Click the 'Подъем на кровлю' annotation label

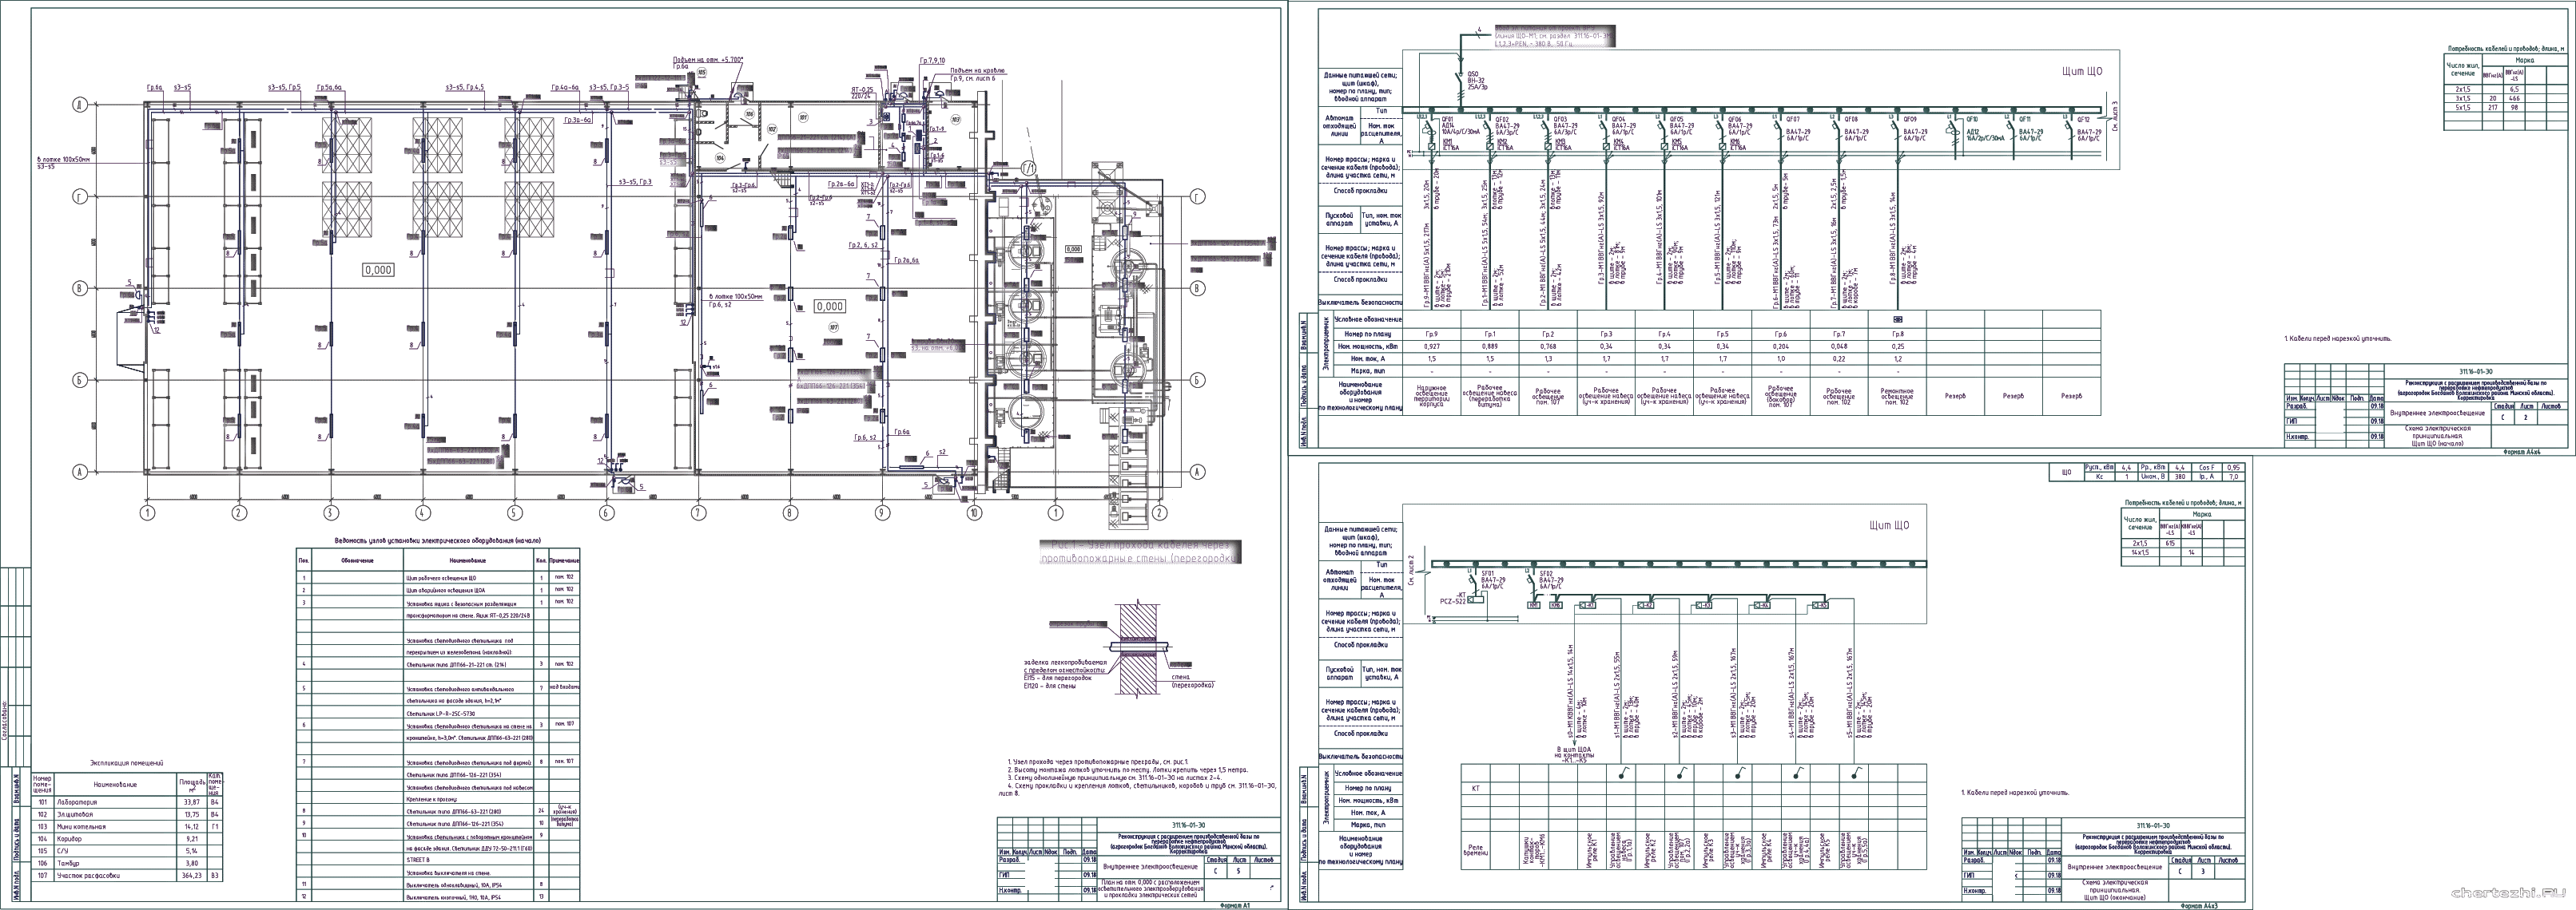tap(977, 72)
